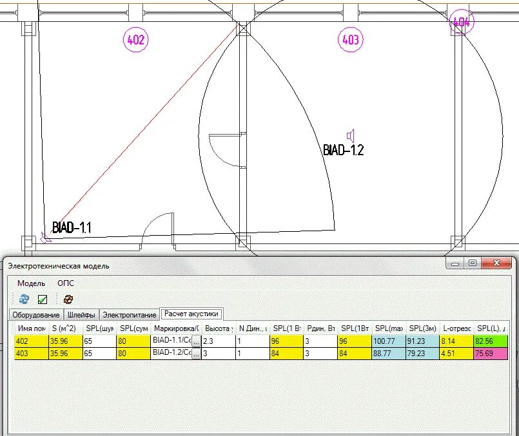This screenshot has height=436, width=519.
Task: Select the L-segment cell 4.51
Action: coord(456,354)
